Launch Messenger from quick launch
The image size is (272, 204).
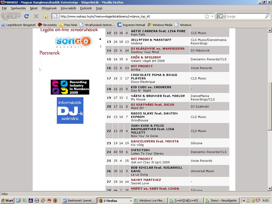[x=24, y=201]
